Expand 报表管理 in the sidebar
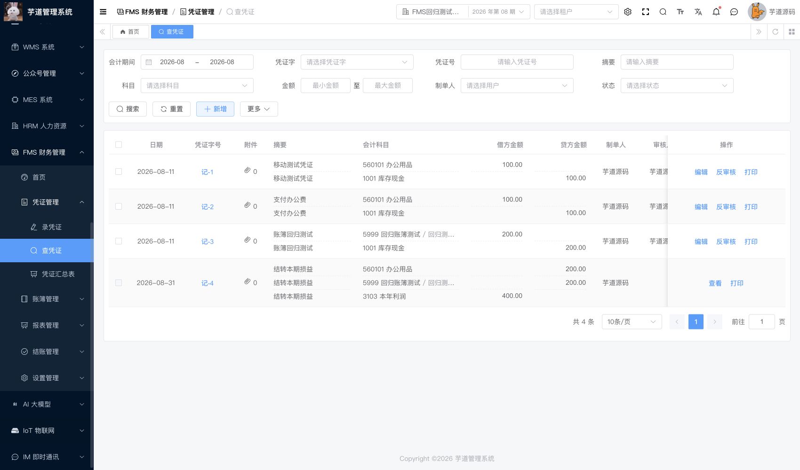This screenshot has height=470, width=800. 47,325
